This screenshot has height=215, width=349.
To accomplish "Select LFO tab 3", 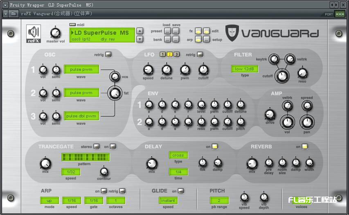I will [x=176, y=54].
